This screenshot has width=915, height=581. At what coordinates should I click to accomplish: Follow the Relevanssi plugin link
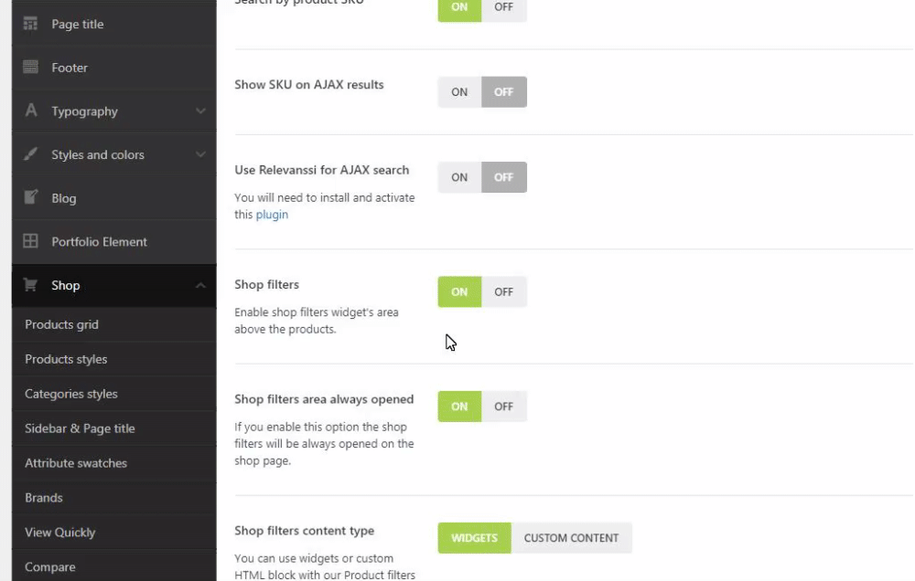[x=272, y=215]
